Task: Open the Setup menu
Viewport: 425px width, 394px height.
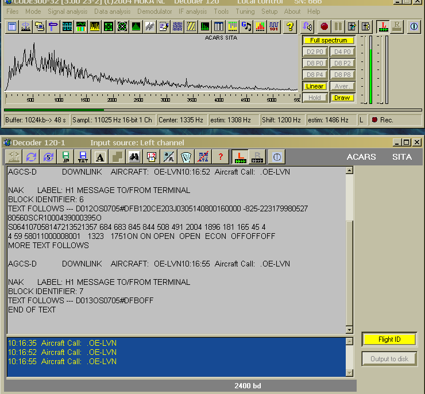Action: (x=269, y=11)
